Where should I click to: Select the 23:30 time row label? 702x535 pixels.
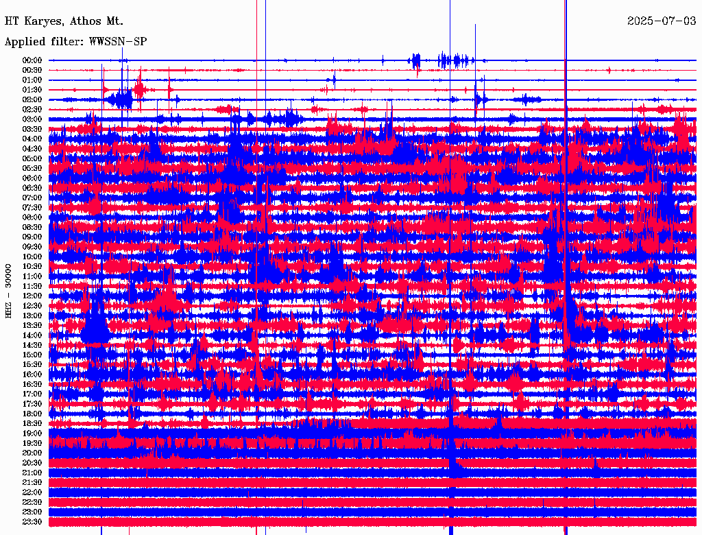tap(32, 522)
